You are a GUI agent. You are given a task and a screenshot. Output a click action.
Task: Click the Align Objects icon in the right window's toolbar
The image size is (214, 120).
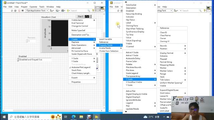pyautogui.click(x=176, y=11)
